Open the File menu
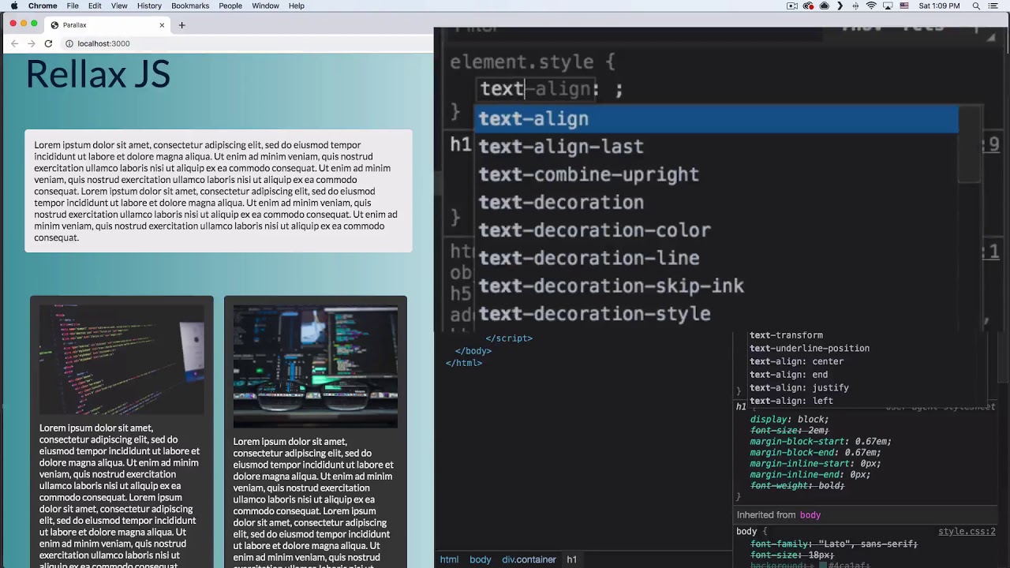 [x=73, y=6]
